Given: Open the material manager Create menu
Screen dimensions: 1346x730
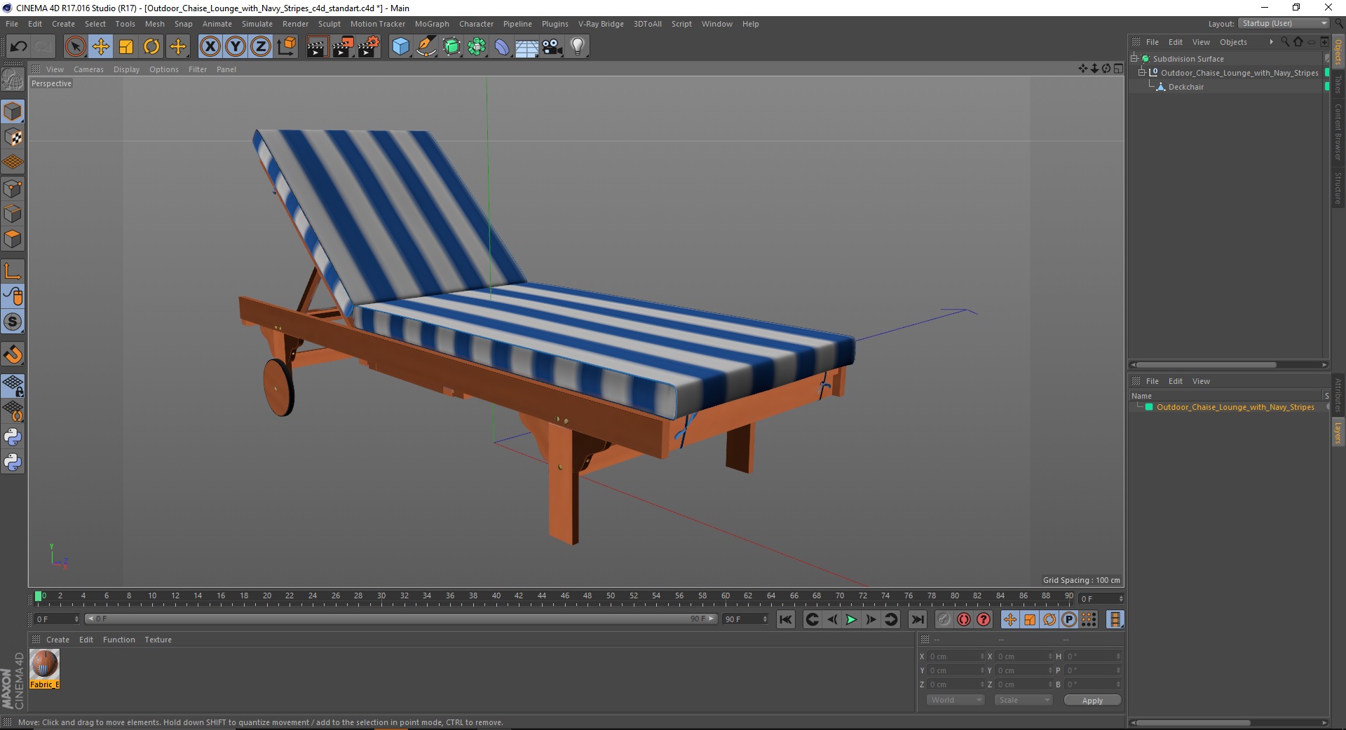Looking at the screenshot, I should (x=57, y=640).
